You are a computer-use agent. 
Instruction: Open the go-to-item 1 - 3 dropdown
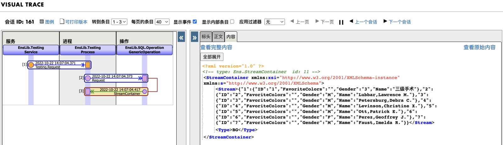(119, 22)
